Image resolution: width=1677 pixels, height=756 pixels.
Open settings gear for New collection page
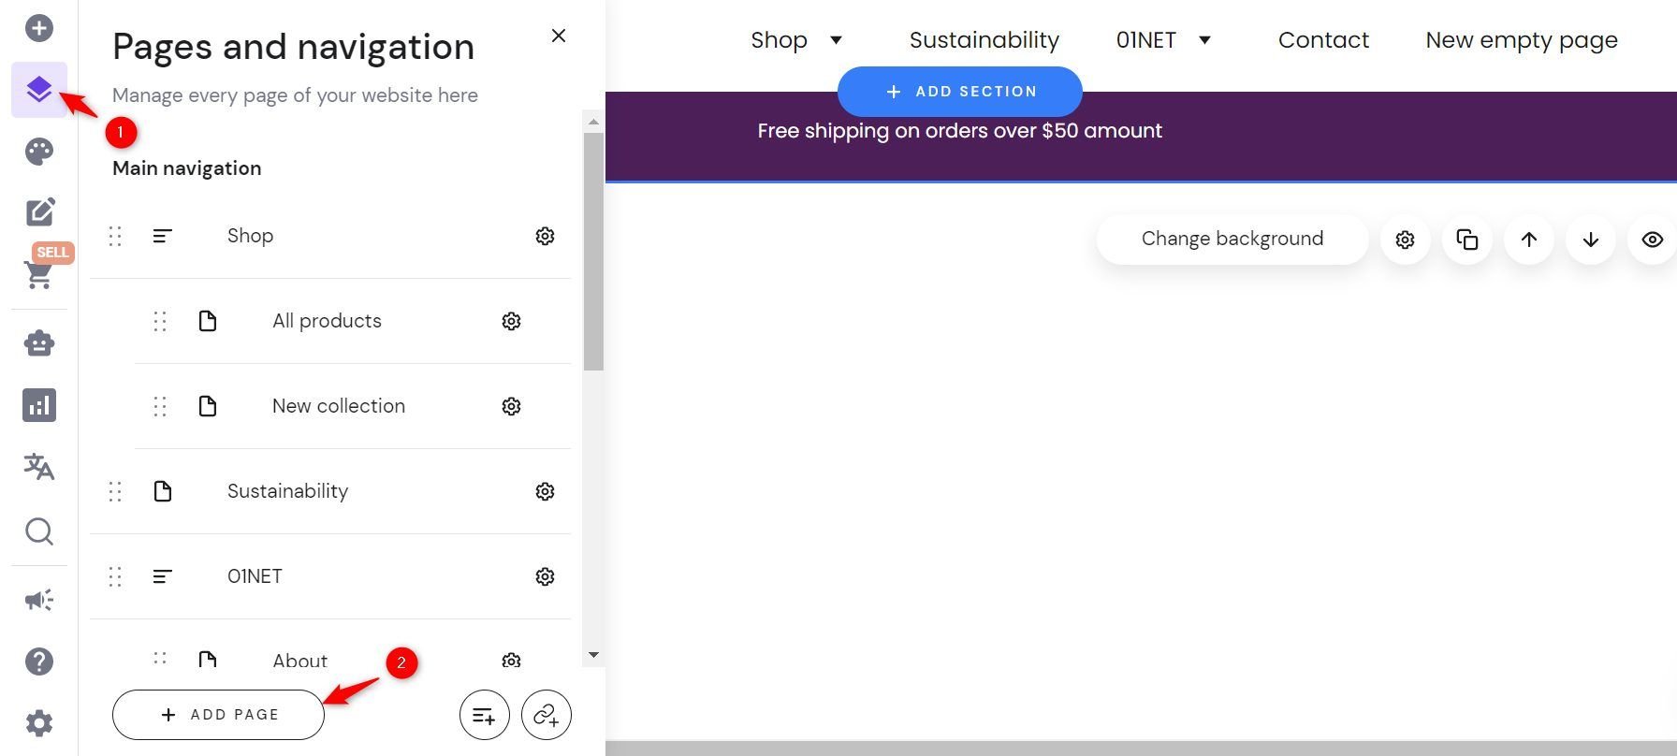511,406
